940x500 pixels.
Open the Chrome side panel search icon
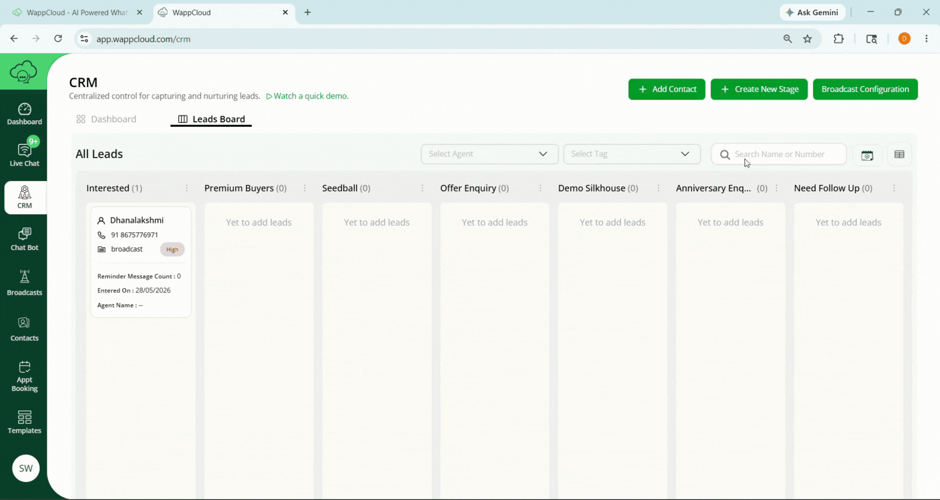[871, 39]
